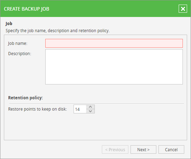This screenshot has width=191, height=159.
Task: Increase restore points with the up arrow
Action: coord(91,107)
